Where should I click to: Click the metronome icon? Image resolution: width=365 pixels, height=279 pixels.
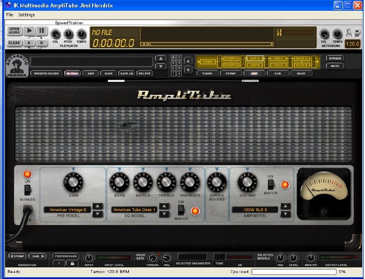click(348, 33)
